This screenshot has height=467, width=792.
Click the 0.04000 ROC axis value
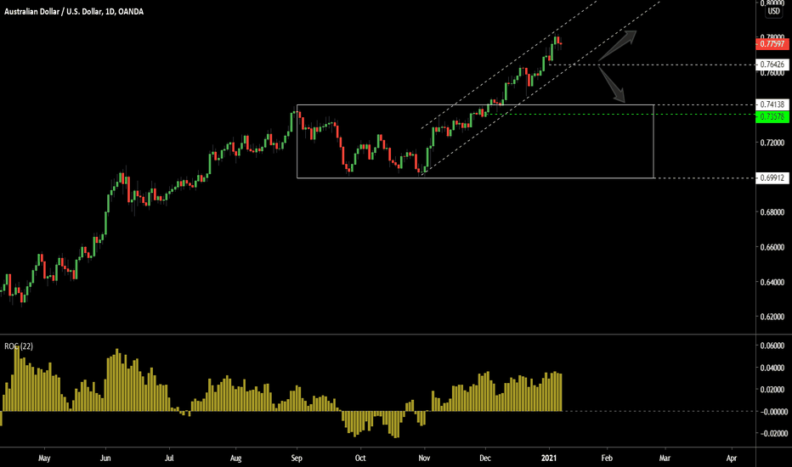coord(772,368)
